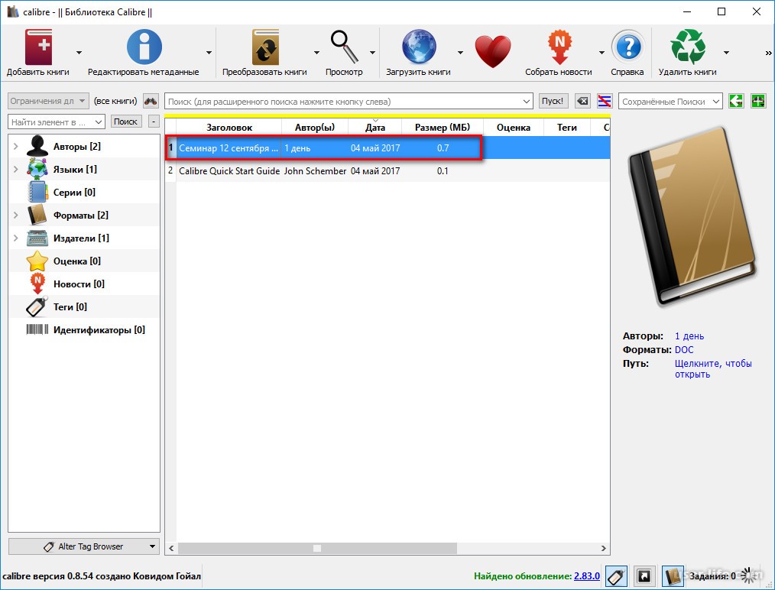
Task: Click the Загрузить книги globe icon
Action: pos(419,47)
